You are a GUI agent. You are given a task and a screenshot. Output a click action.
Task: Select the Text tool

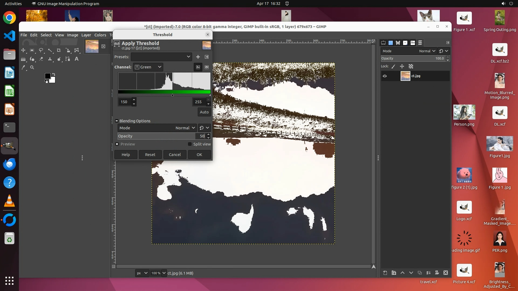[77, 59]
